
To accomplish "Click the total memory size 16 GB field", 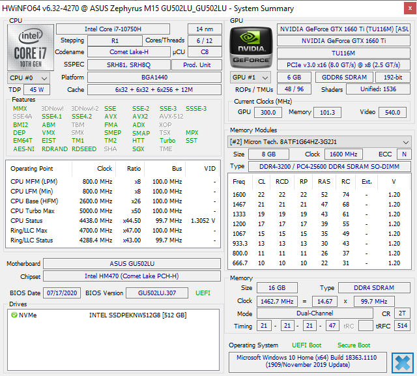I will [x=277, y=288].
